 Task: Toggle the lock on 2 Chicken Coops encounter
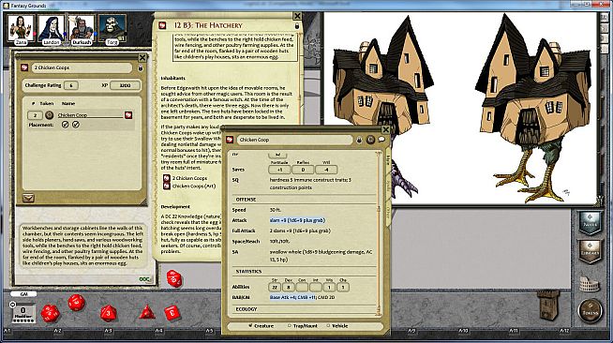point(141,68)
